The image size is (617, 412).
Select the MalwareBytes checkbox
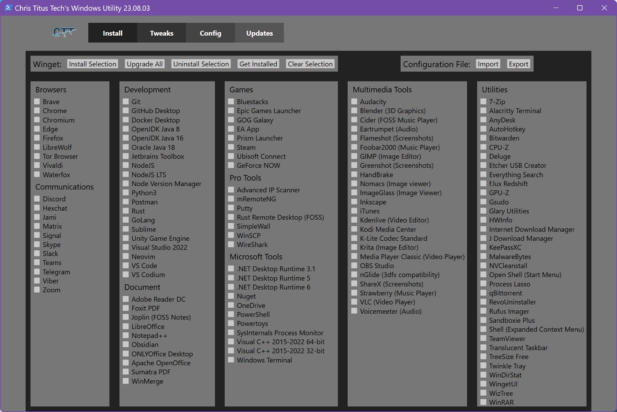(483, 257)
